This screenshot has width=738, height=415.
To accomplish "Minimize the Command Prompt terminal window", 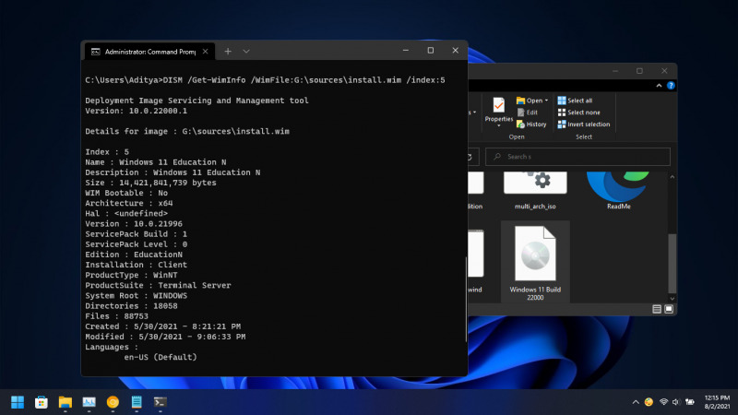I will (x=406, y=51).
